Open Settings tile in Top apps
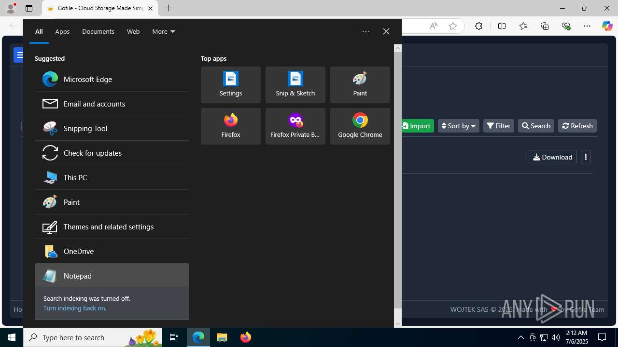 pos(231,85)
